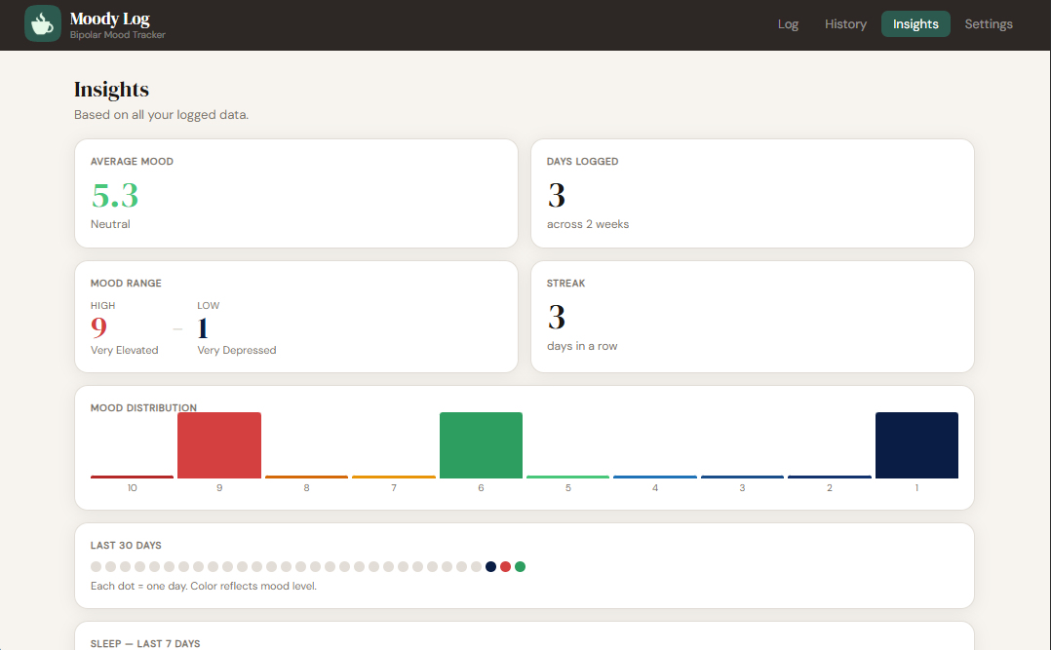Screen dimensions: 1051x650
Task: Click the orange mood 8 bar
Action: pyautogui.click(x=306, y=475)
